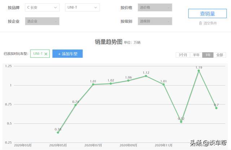Click the 2020年11月 axis label
Screen dimensions: 231x150
[164, 145]
